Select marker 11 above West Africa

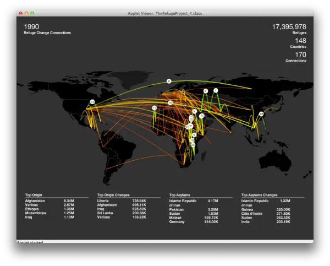click(154, 108)
